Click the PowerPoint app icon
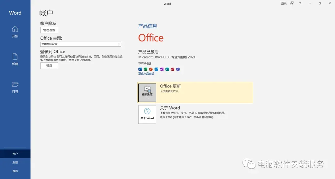Image resolution: width=335 pixels, height=179 pixels. (151, 69)
